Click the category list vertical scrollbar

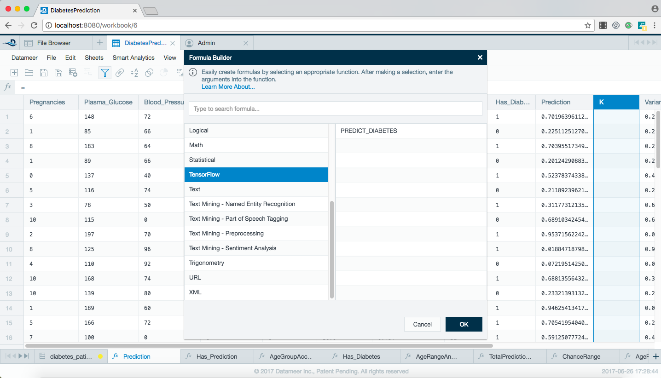pos(332,250)
